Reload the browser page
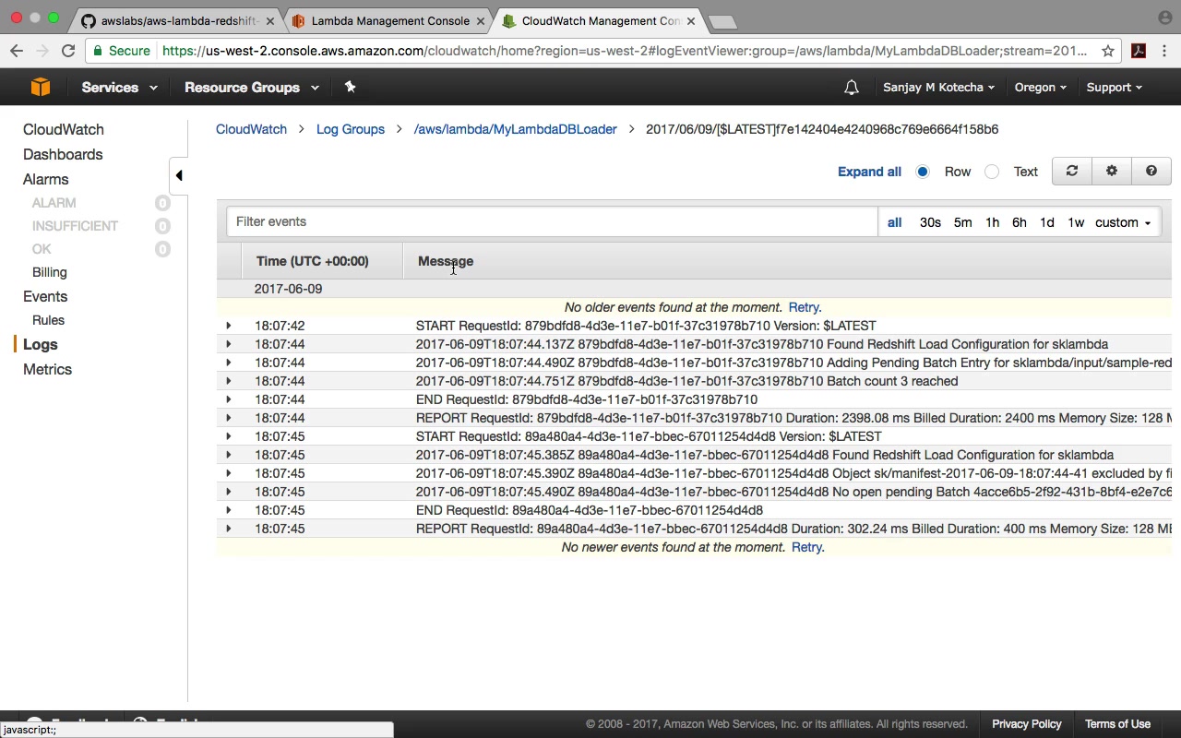1181x738 pixels. click(68, 52)
